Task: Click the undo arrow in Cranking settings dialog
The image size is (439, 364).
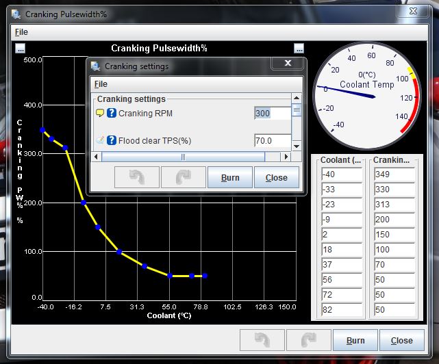Action: click(136, 177)
